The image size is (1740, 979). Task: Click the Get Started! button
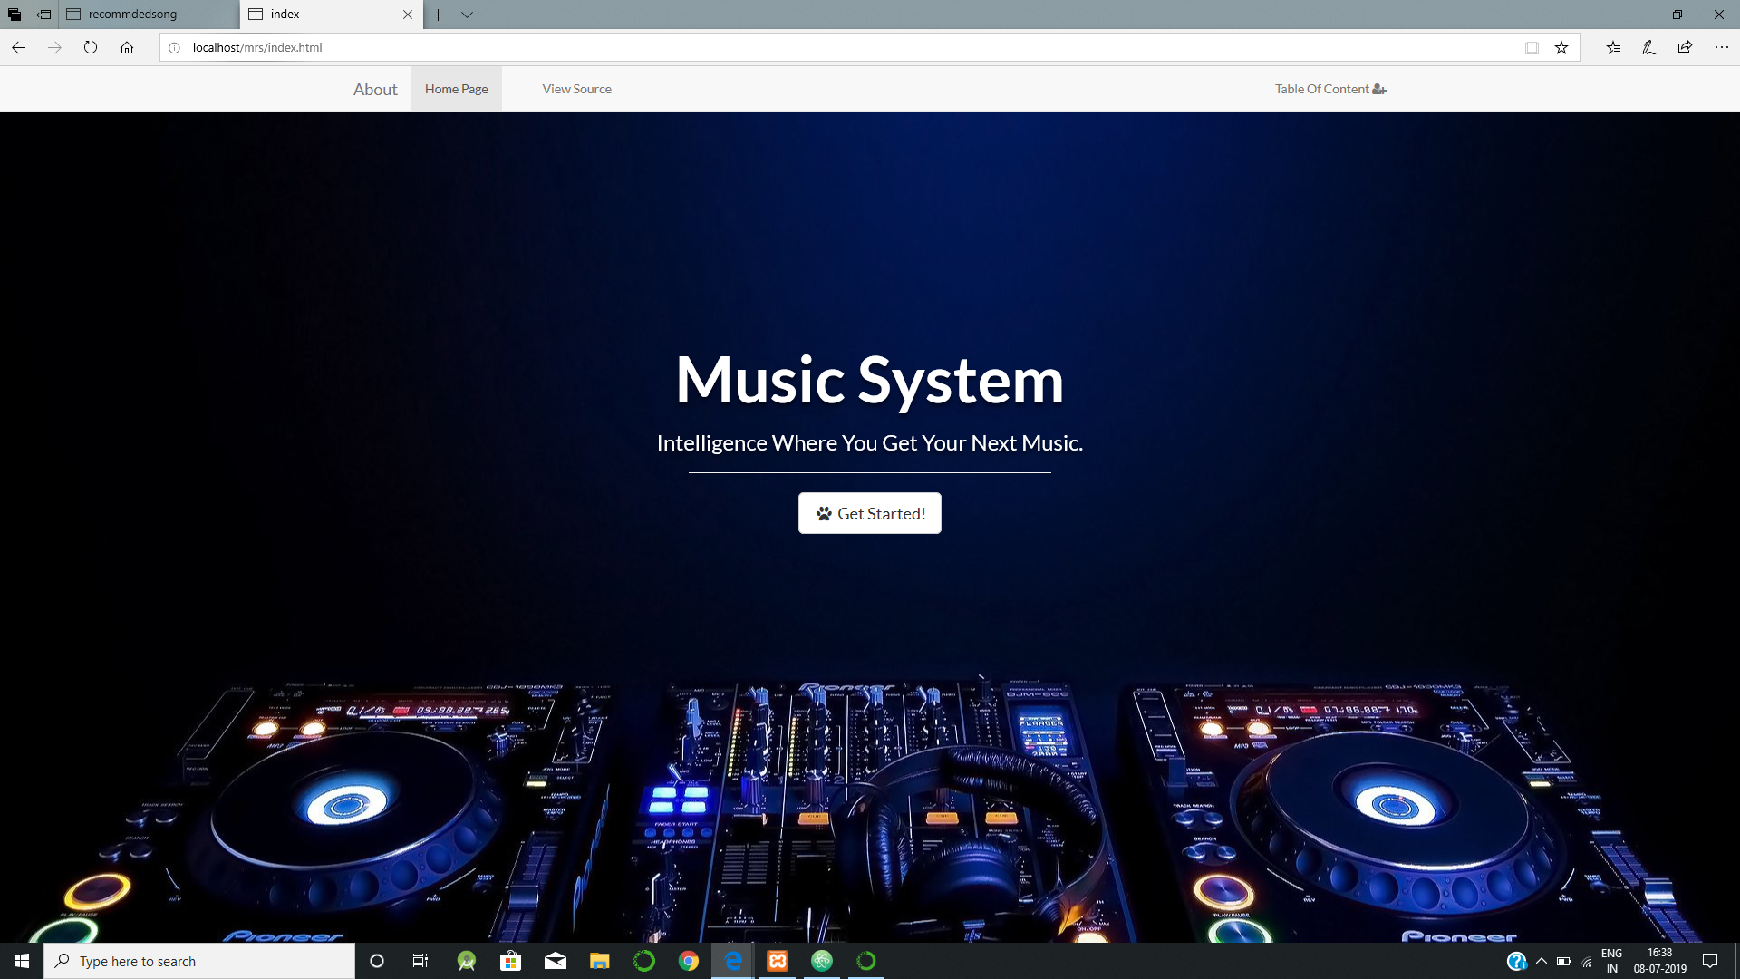pos(870,513)
